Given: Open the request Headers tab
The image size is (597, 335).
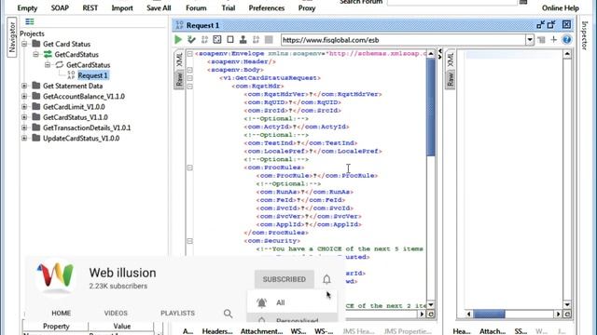Looking at the screenshot, I should pos(217,331).
